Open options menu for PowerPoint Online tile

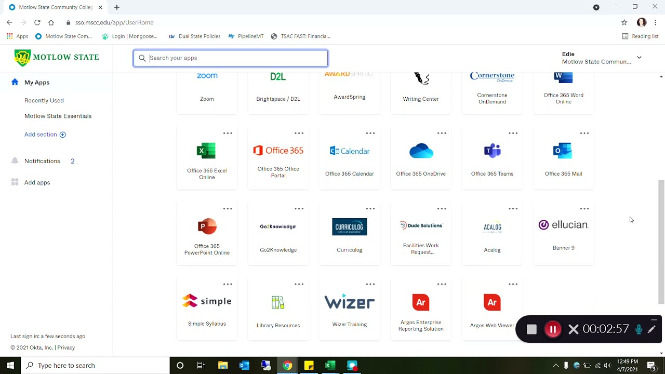228,209
